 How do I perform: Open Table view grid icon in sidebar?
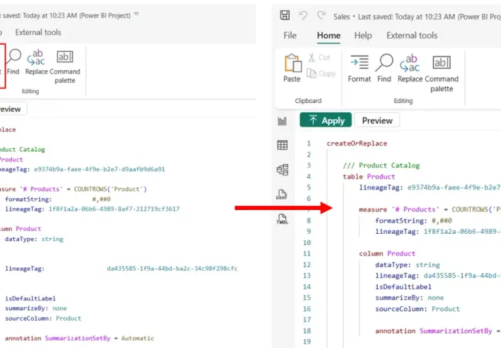(x=282, y=145)
